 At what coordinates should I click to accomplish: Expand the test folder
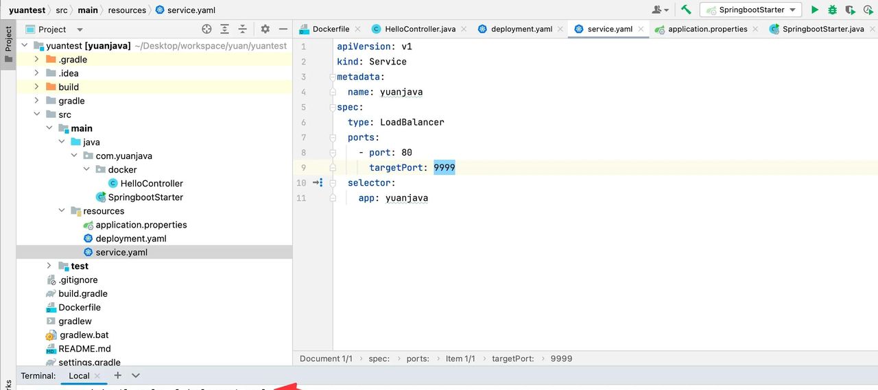pos(49,266)
